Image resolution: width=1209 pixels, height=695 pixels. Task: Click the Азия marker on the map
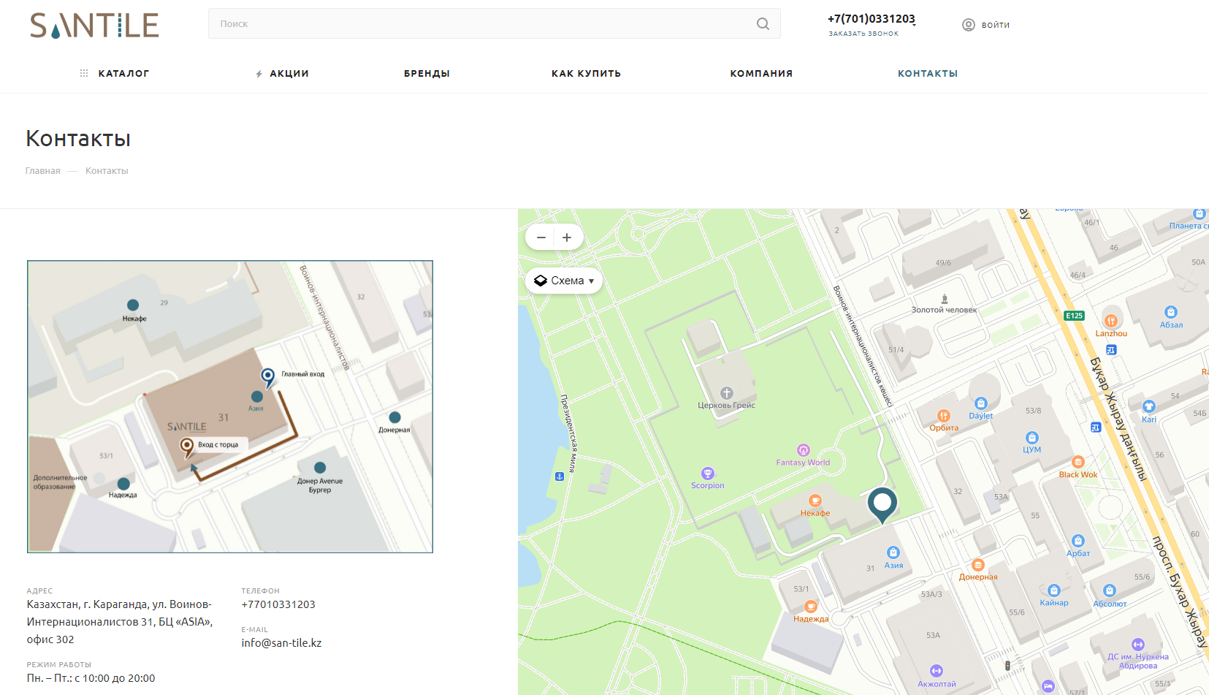[x=893, y=552]
